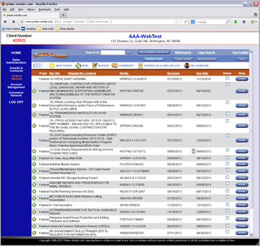
Task: Click the Display By Location header link
Action: click(82, 73)
